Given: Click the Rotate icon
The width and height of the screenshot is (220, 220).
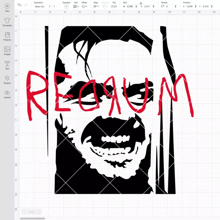Looking at the screenshot, I should pyautogui.click(x=163, y=6).
